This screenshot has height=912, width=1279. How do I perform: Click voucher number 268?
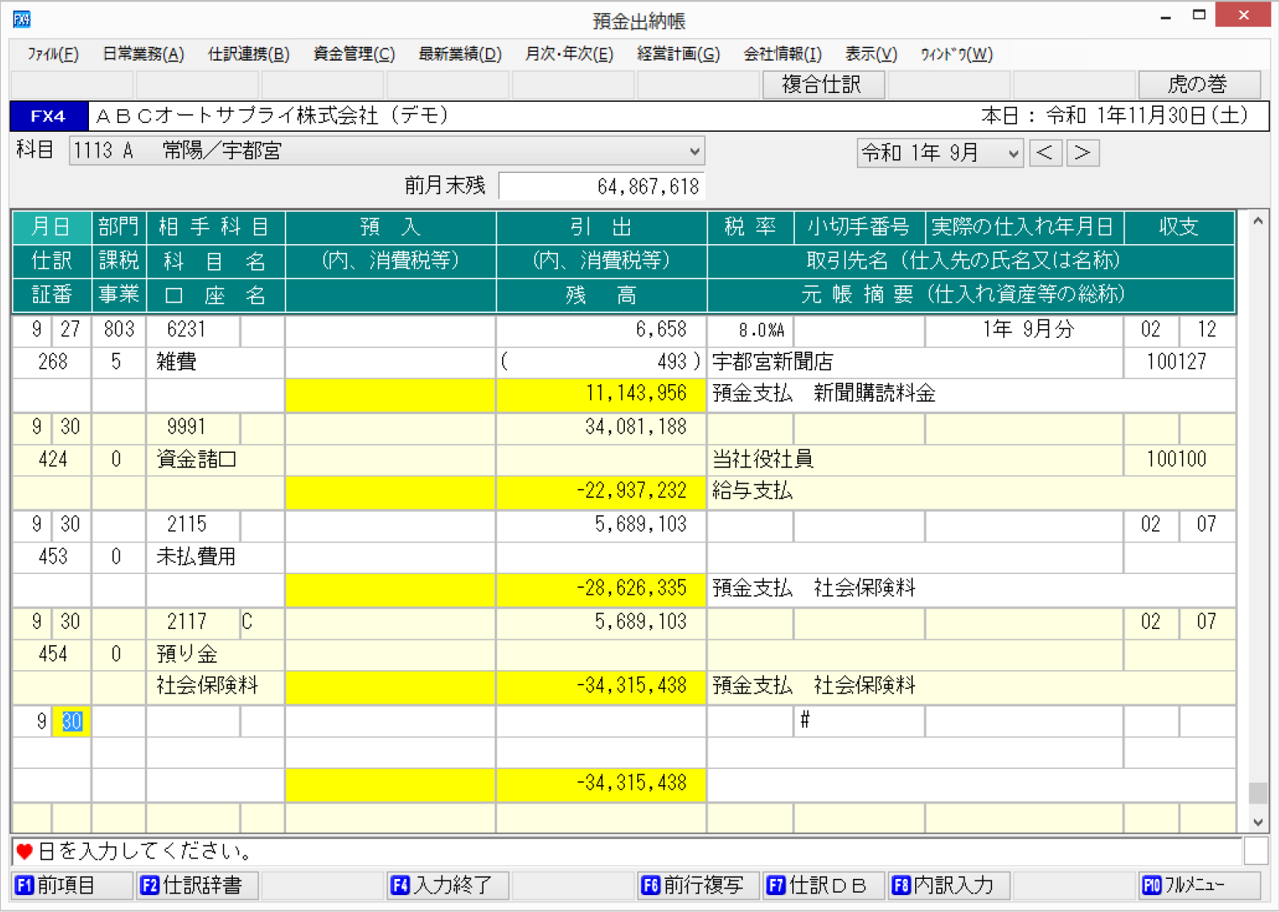point(53,362)
